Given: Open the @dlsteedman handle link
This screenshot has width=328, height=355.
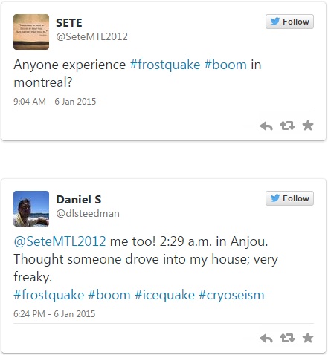Looking at the screenshot, I should click(x=88, y=213).
